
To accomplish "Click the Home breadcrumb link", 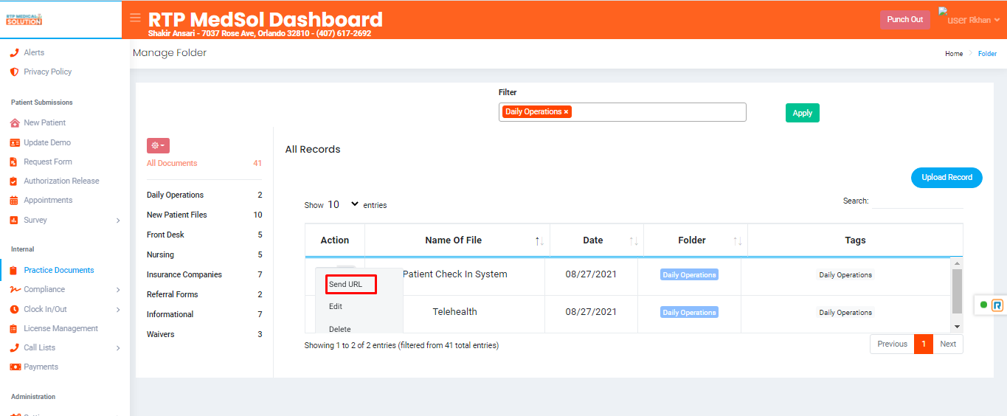I will (x=954, y=54).
